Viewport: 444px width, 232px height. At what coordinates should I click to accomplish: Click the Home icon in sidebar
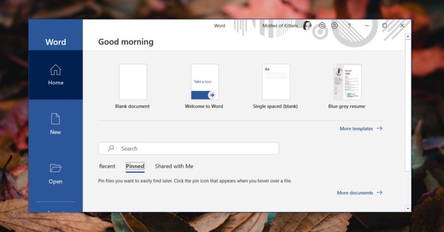(x=55, y=70)
